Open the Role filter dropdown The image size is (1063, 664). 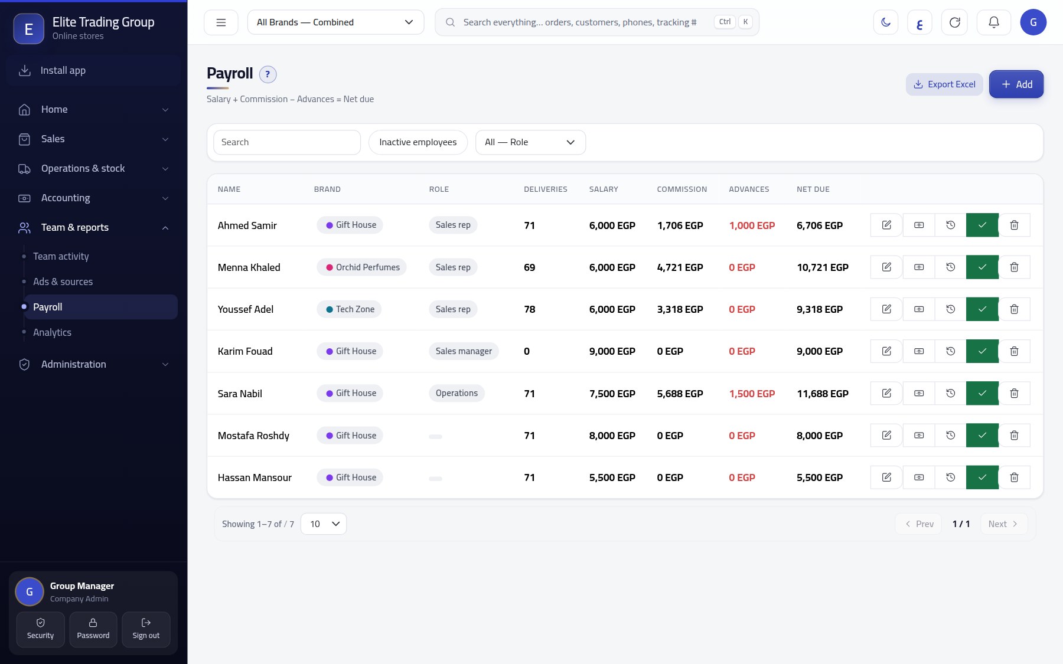530,142
